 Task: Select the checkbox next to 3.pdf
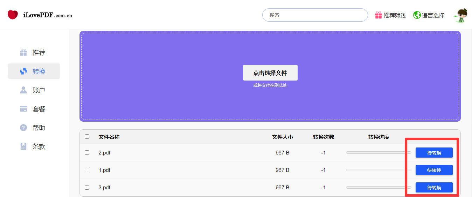click(x=87, y=188)
